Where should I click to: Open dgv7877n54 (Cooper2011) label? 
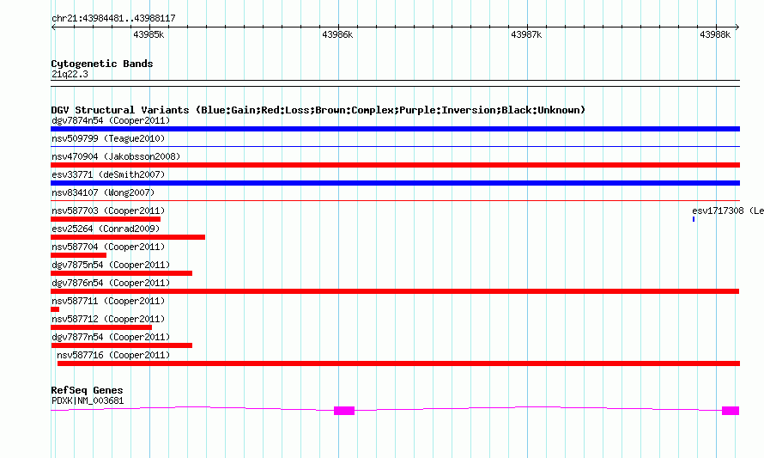(111, 337)
